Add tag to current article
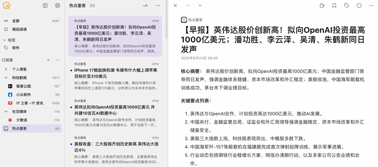The image size is (378, 167). pos(346,6)
